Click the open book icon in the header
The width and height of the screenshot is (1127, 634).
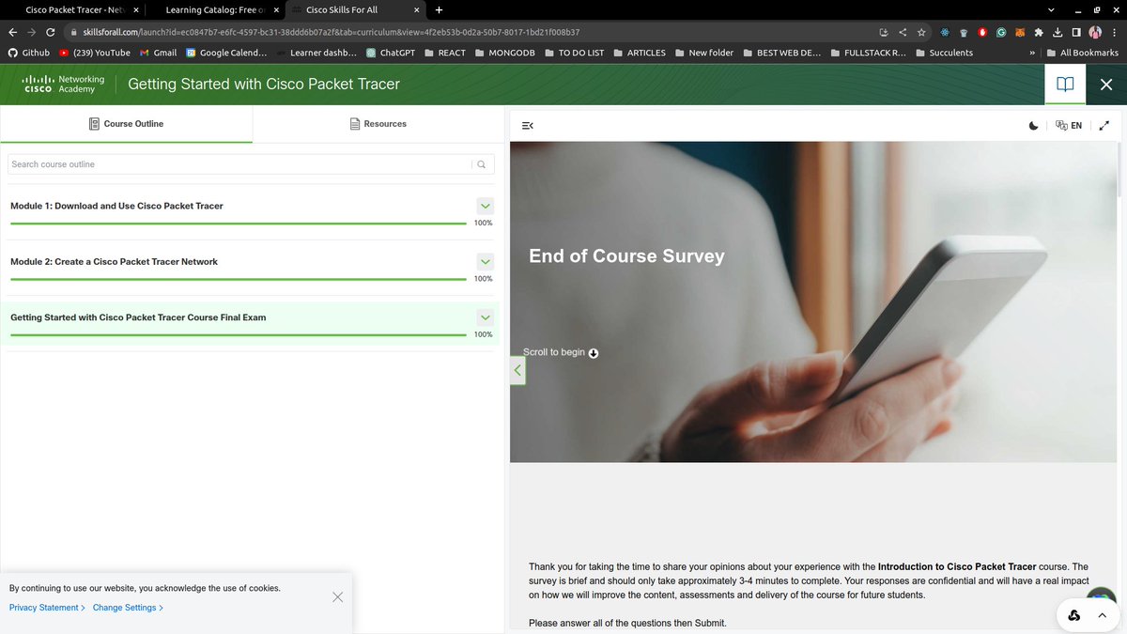point(1065,84)
